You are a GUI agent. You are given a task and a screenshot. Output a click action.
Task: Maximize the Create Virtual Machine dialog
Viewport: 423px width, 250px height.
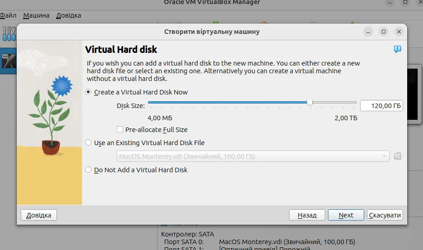383,32
